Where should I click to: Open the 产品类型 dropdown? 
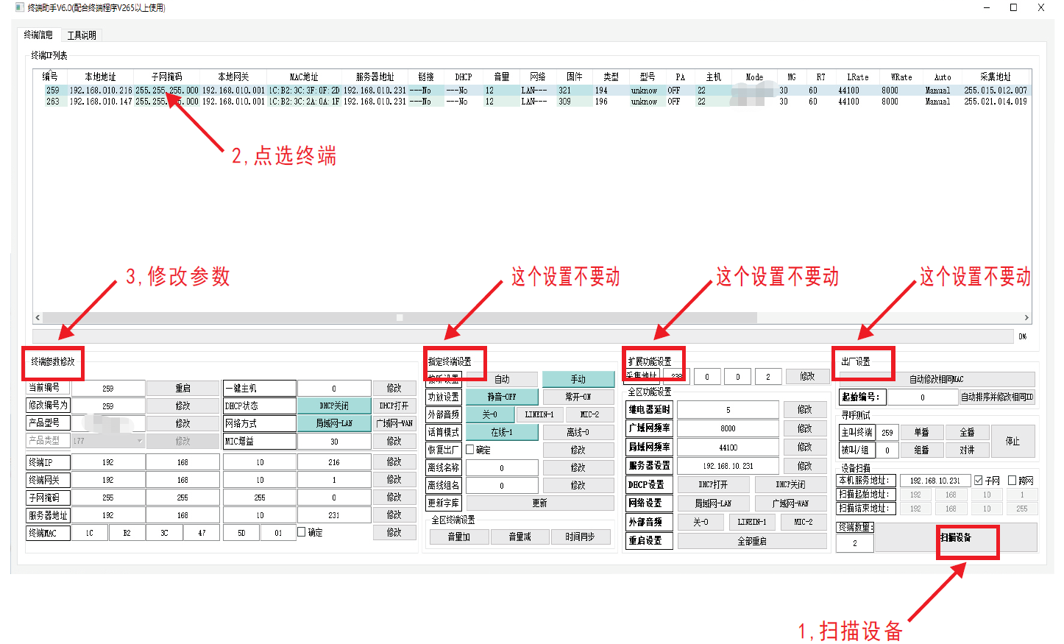coord(140,441)
